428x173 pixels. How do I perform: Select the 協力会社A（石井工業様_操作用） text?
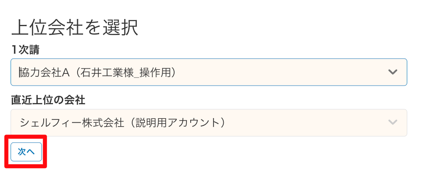coord(98,72)
